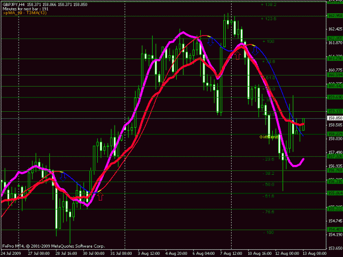Image resolution: width=343 pixels, height=257 pixels.
Task: Click the blue down arrow near 28 Jul 16:00
Action: click(x=63, y=177)
